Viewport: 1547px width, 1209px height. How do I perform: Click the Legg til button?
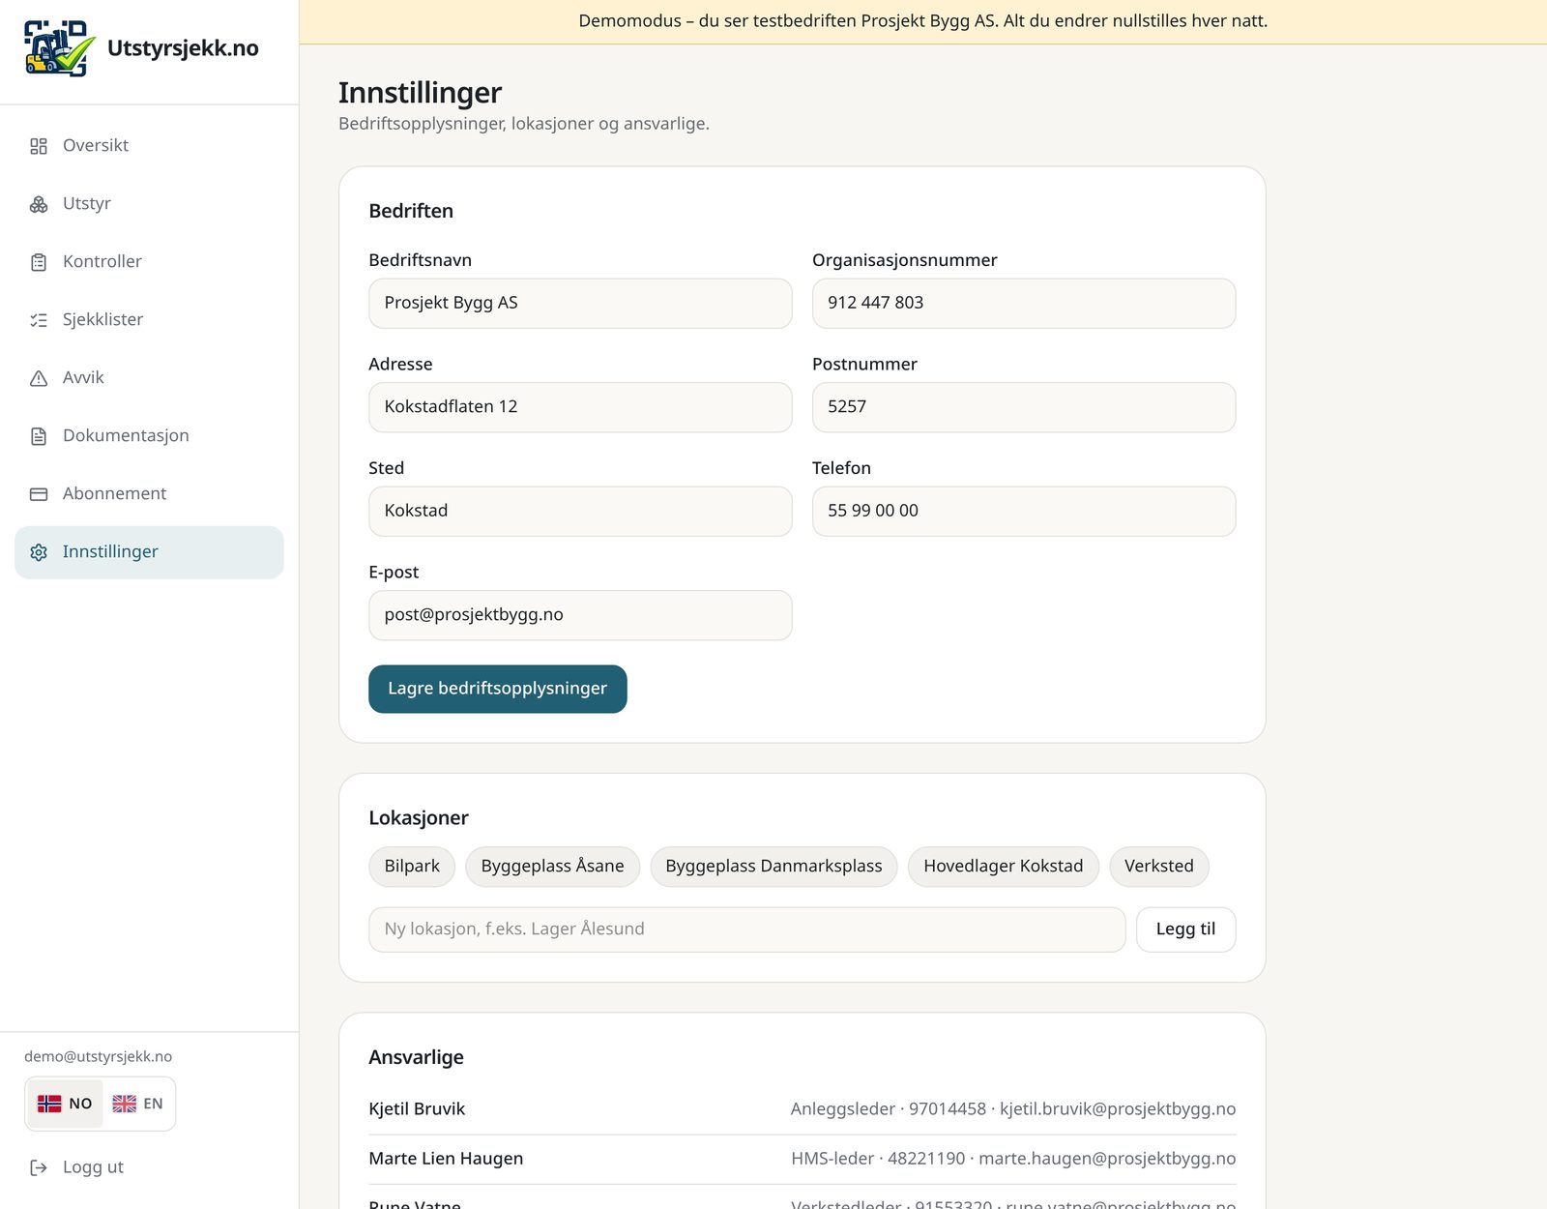pyautogui.click(x=1185, y=929)
